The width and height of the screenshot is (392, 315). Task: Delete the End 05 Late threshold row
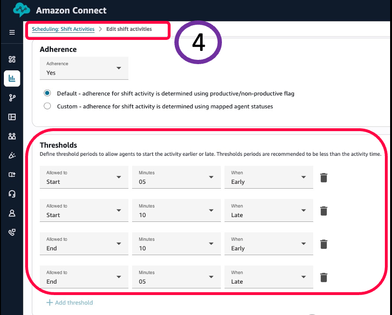tap(324, 277)
